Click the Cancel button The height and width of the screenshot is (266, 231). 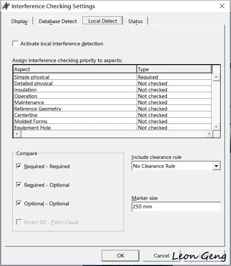(x=161, y=256)
